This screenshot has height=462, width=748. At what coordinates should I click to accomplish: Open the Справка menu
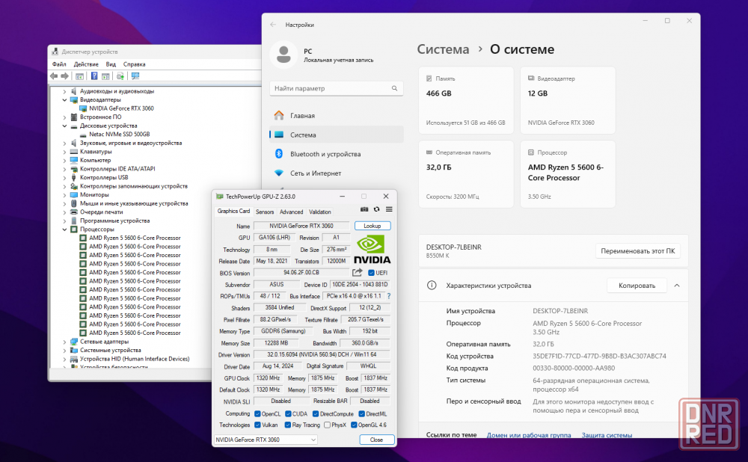click(134, 64)
